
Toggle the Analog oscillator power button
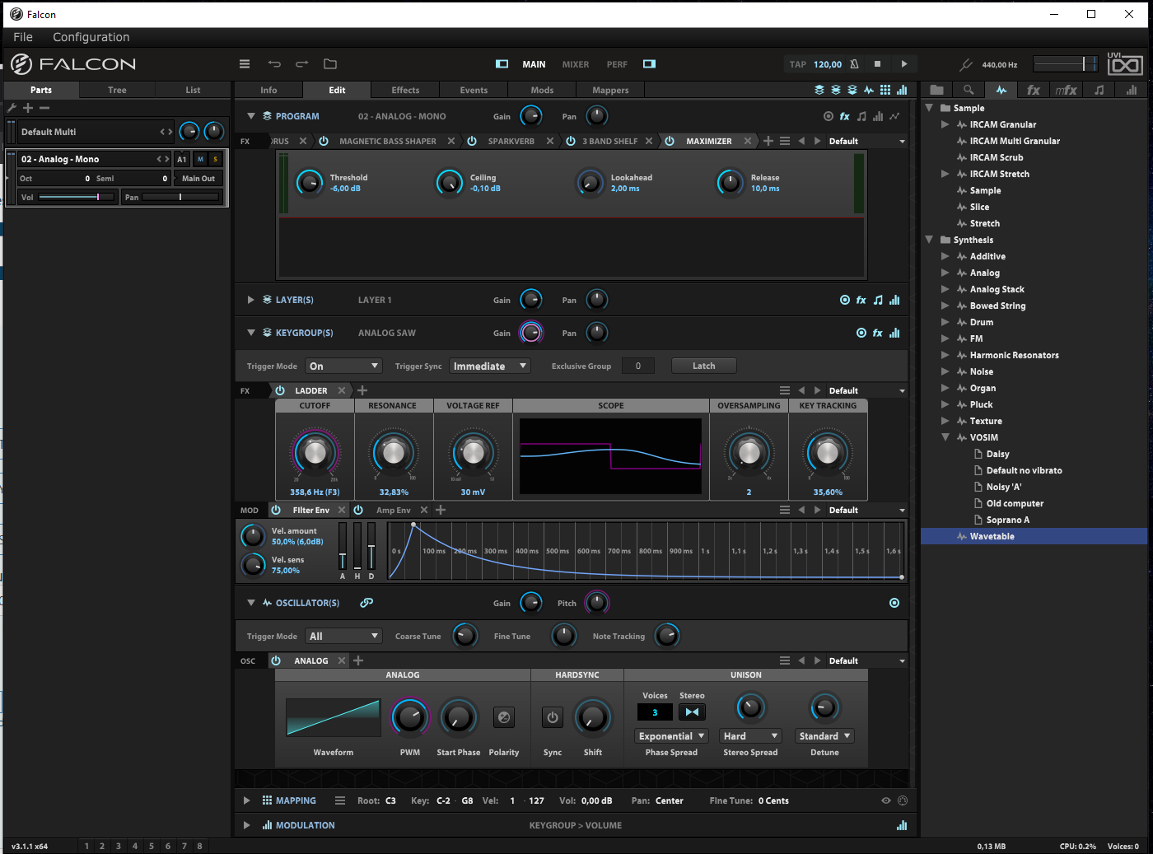pyautogui.click(x=276, y=660)
